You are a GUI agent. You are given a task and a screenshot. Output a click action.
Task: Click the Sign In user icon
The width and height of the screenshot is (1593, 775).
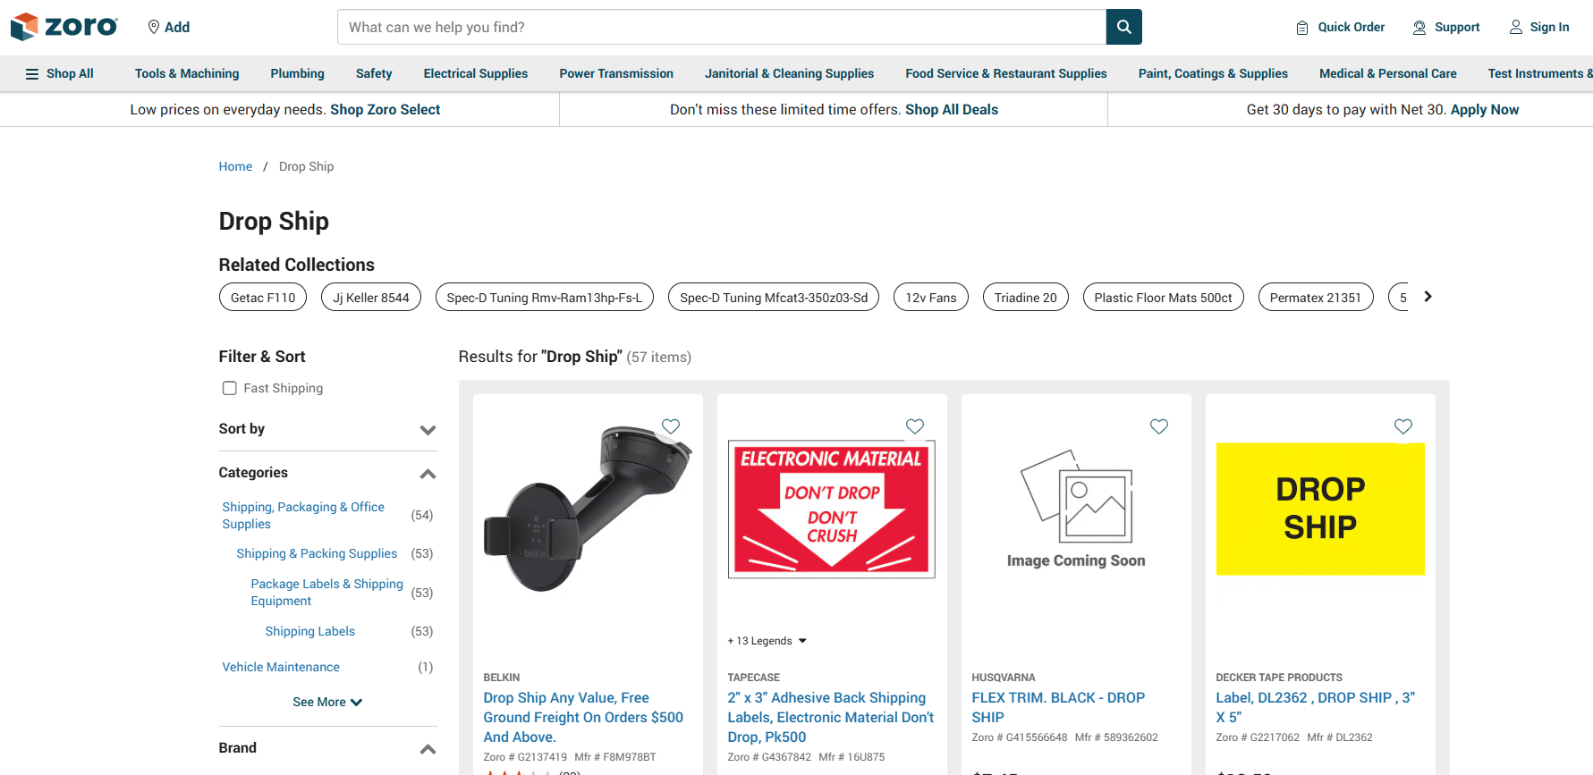[x=1516, y=27]
